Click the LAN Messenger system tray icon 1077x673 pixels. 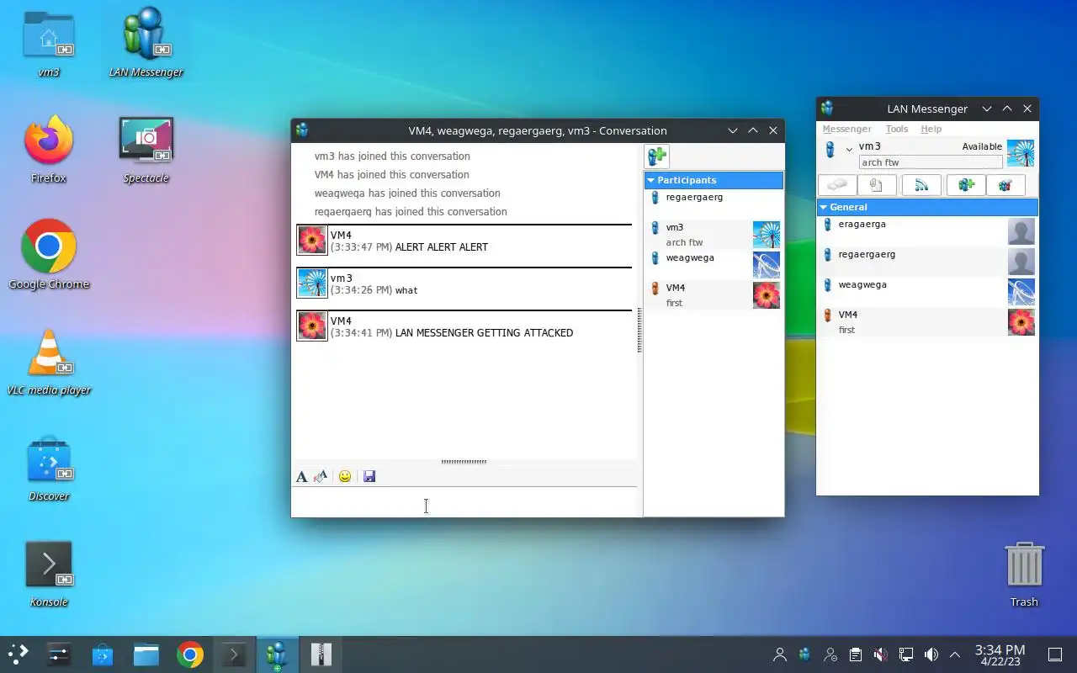(805, 654)
